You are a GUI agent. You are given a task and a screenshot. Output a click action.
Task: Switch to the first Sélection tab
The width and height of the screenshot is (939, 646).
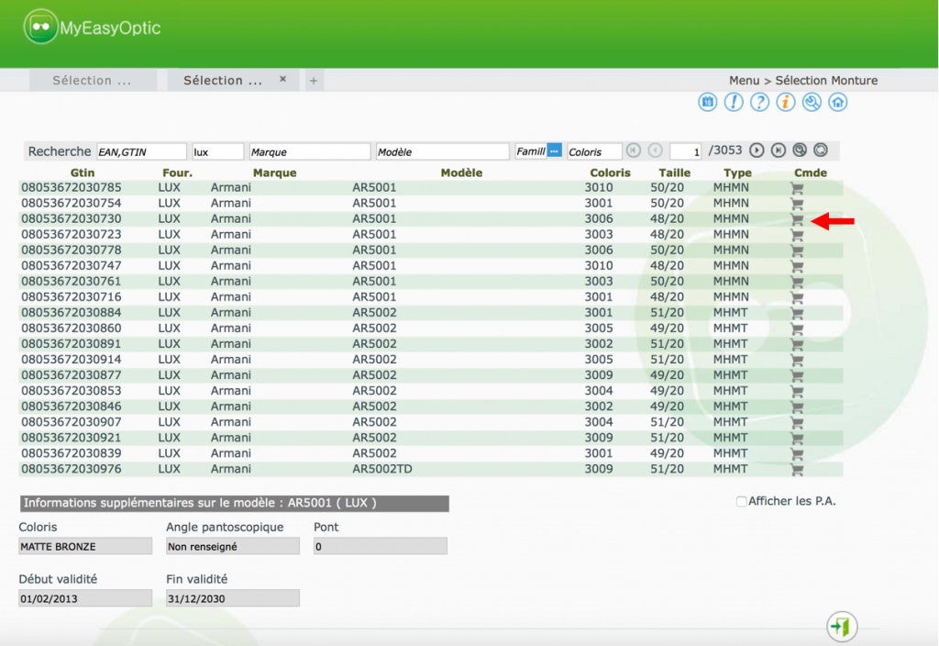pyautogui.click(x=93, y=81)
